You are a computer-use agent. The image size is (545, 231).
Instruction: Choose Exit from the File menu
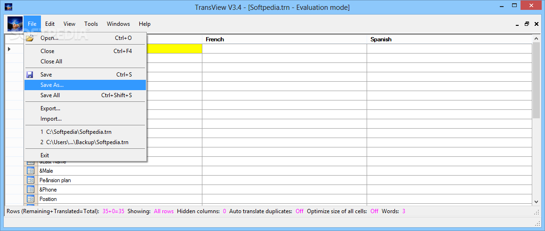(x=85, y=155)
